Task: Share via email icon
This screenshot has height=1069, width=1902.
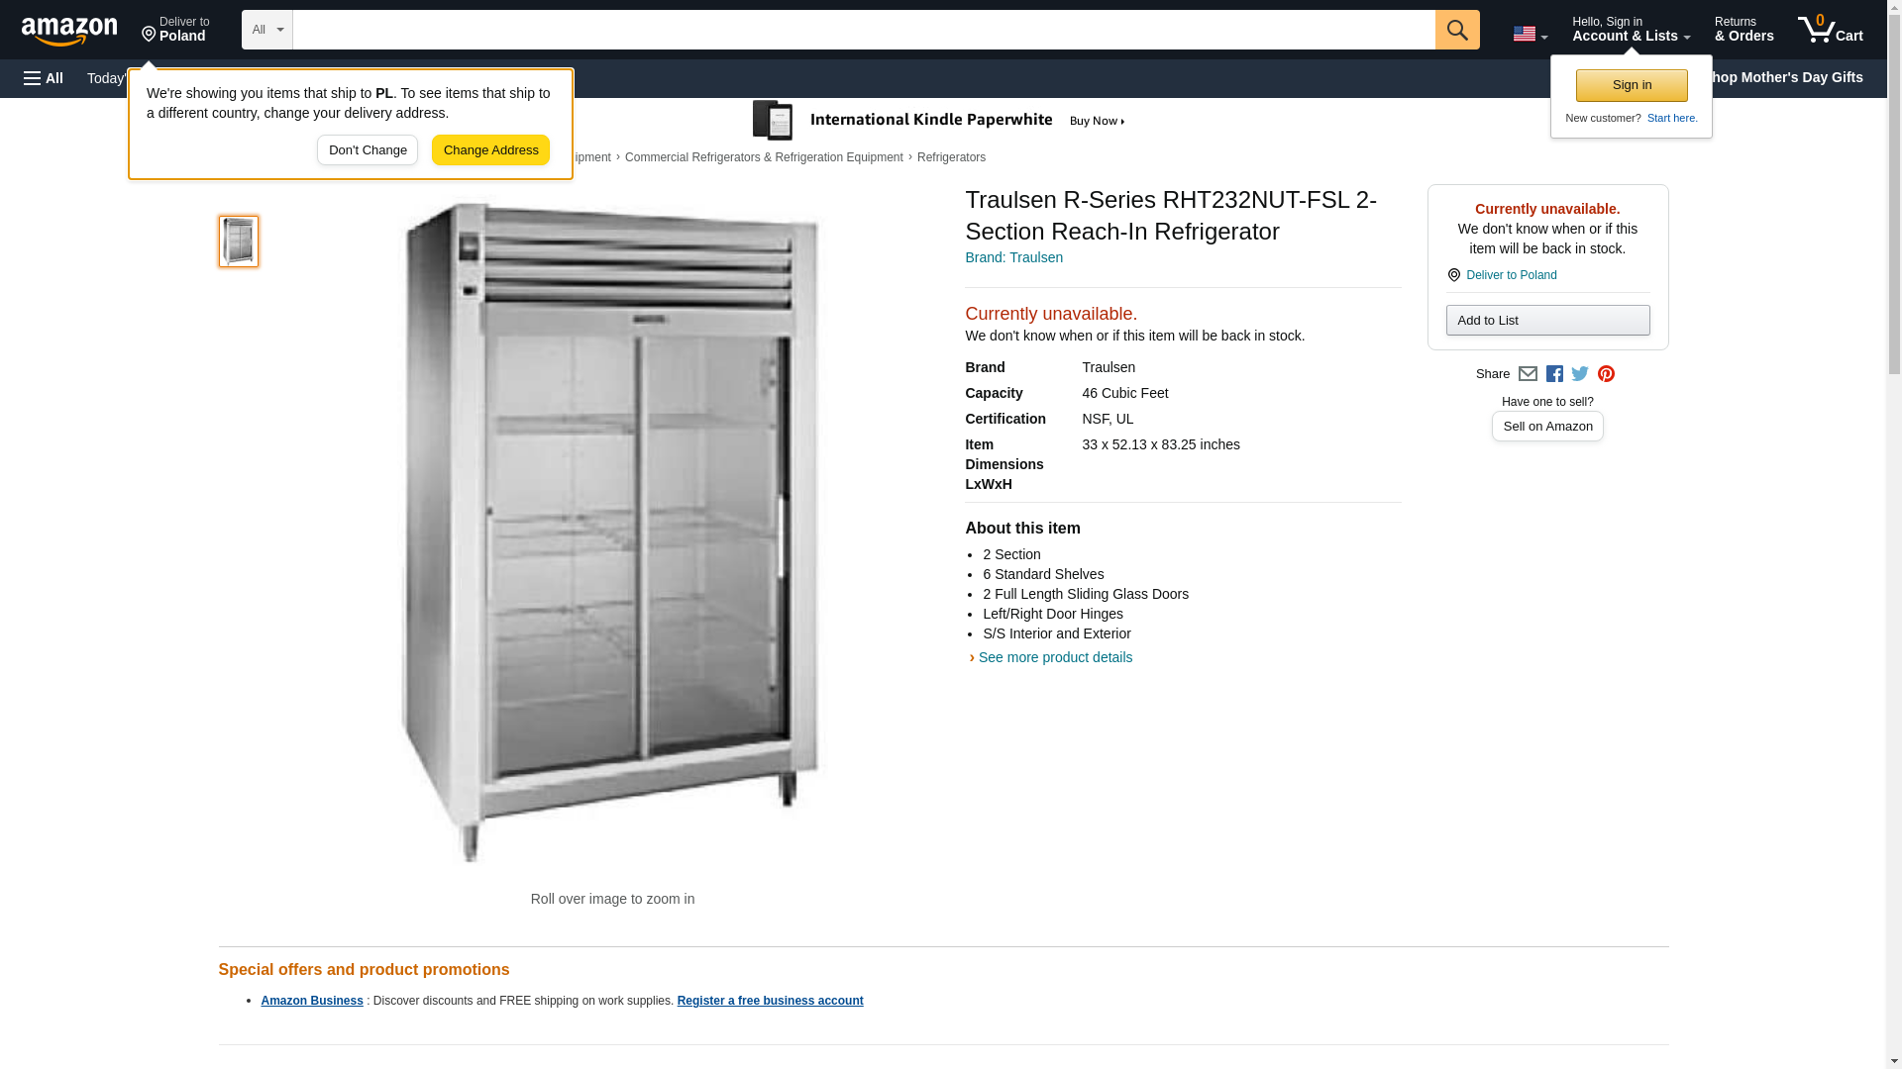Action: tap(1528, 374)
